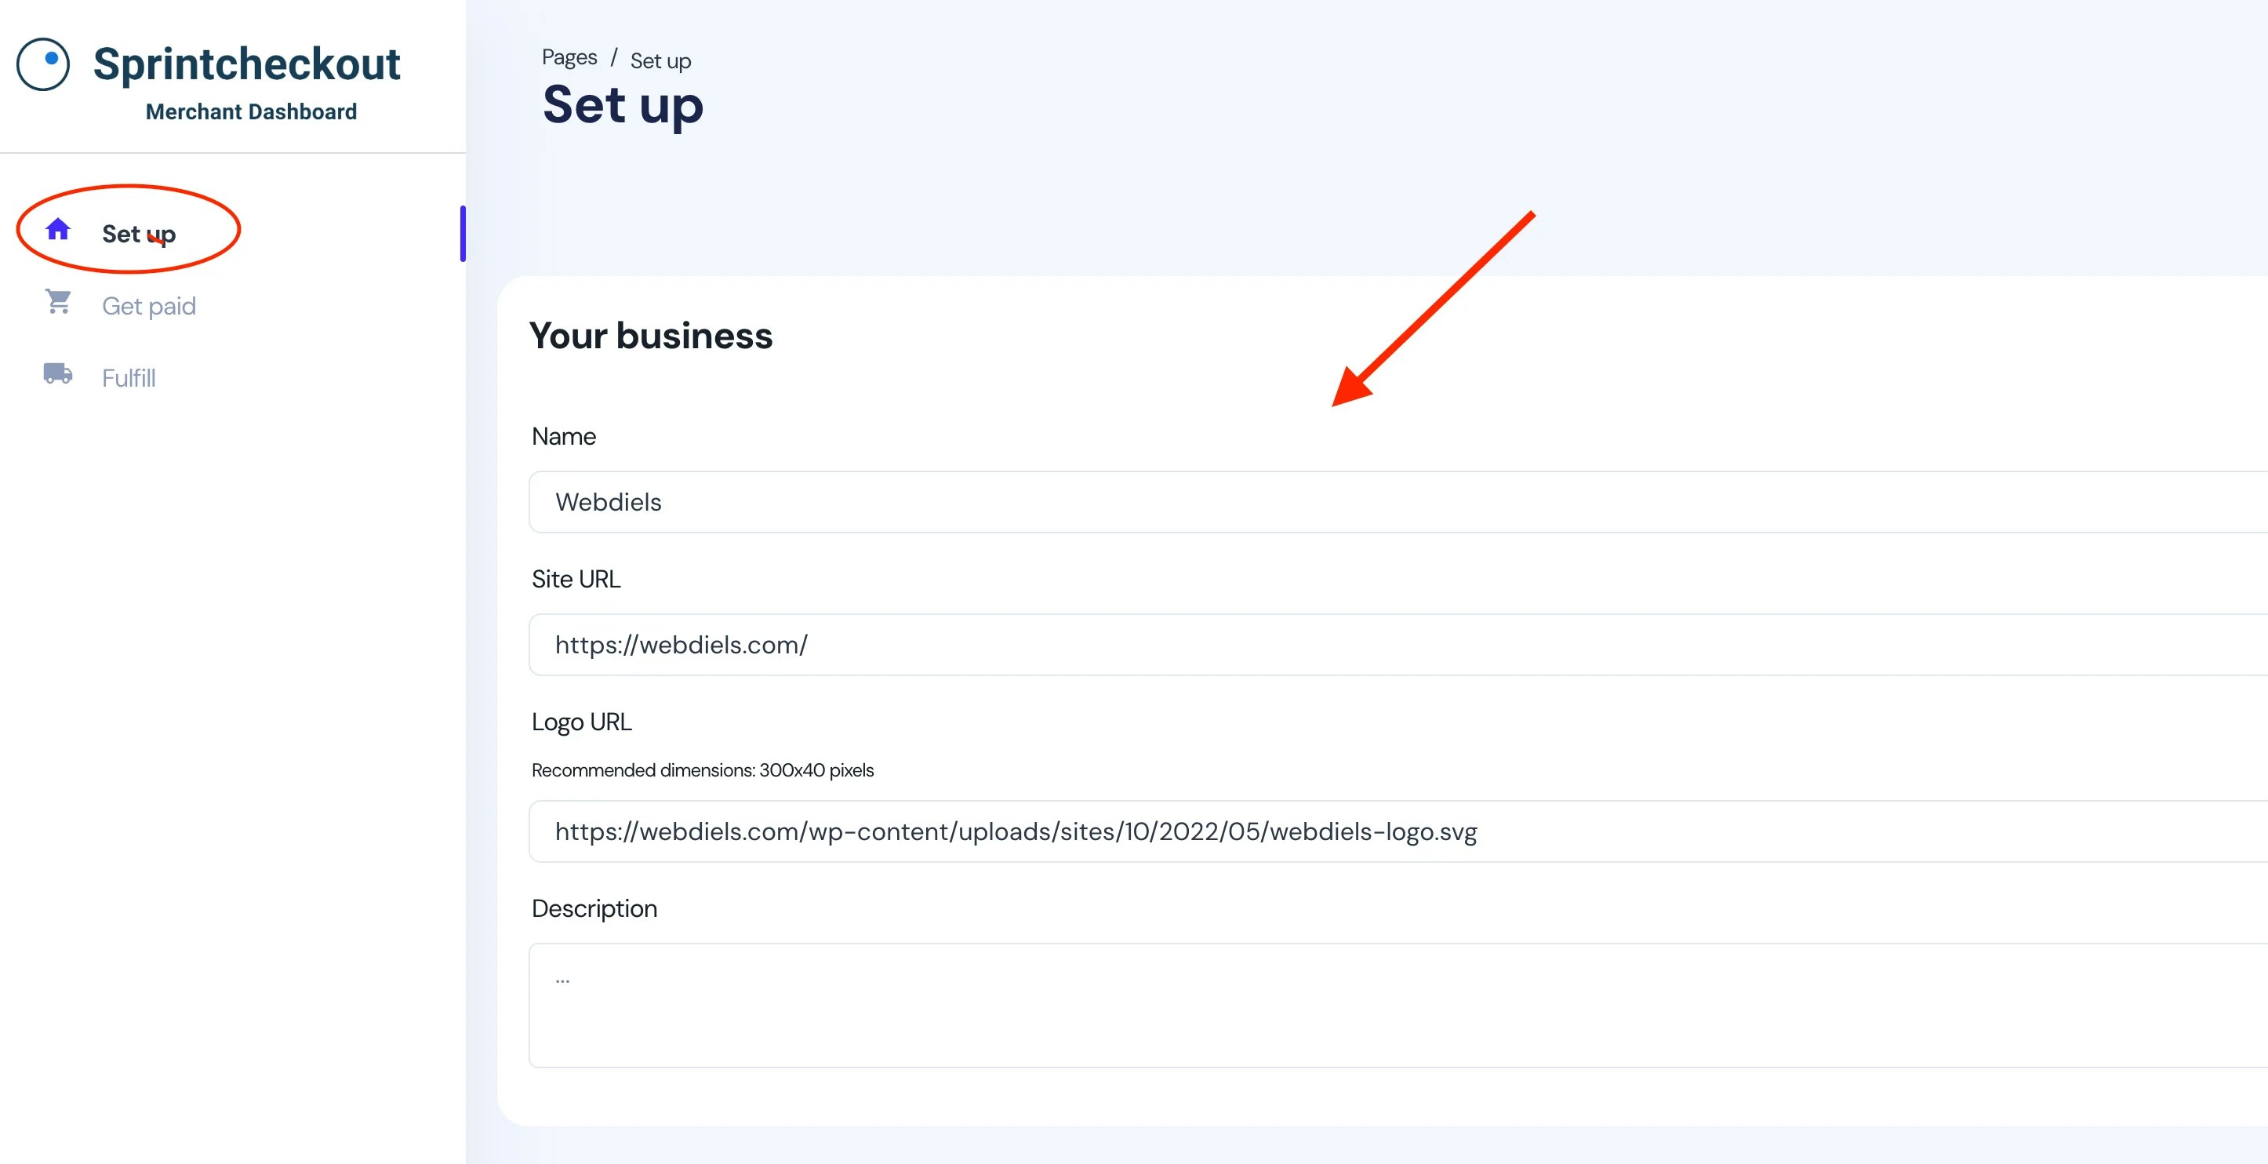Click the Sprintcheckout brand title
This screenshot has width=2268, height=1164.
coord(246,64)
